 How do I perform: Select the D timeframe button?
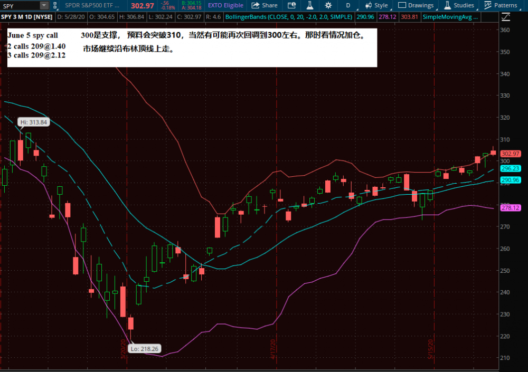pyautogui.click(x=347, y=5)
